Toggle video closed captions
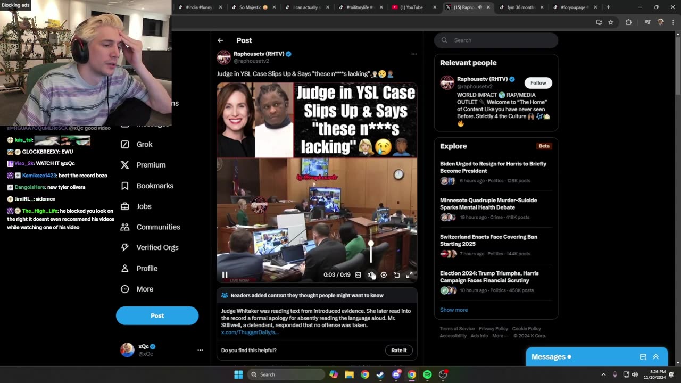 click(x=358, y=275)
